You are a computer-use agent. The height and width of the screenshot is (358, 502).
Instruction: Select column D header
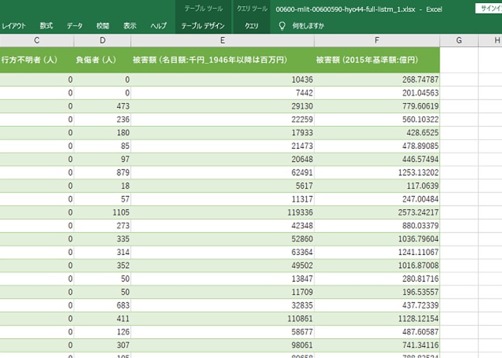[x=103, y=40]
